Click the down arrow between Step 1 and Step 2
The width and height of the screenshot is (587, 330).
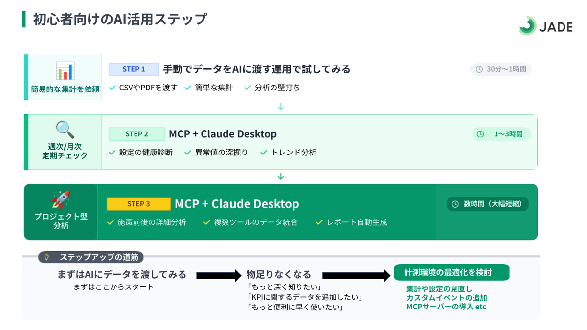[x=280, y=107]
